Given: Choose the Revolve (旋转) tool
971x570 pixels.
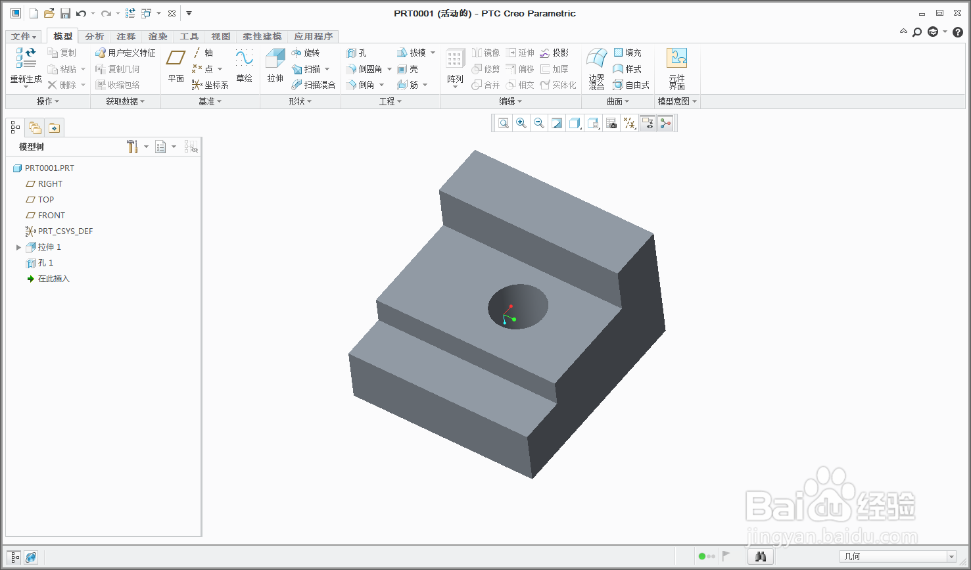Looking at the screenshot, I should [x=306, y=53].
